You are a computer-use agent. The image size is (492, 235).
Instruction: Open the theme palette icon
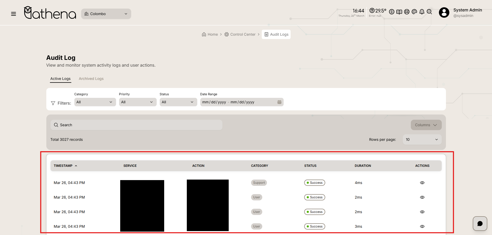coord(414,12)
